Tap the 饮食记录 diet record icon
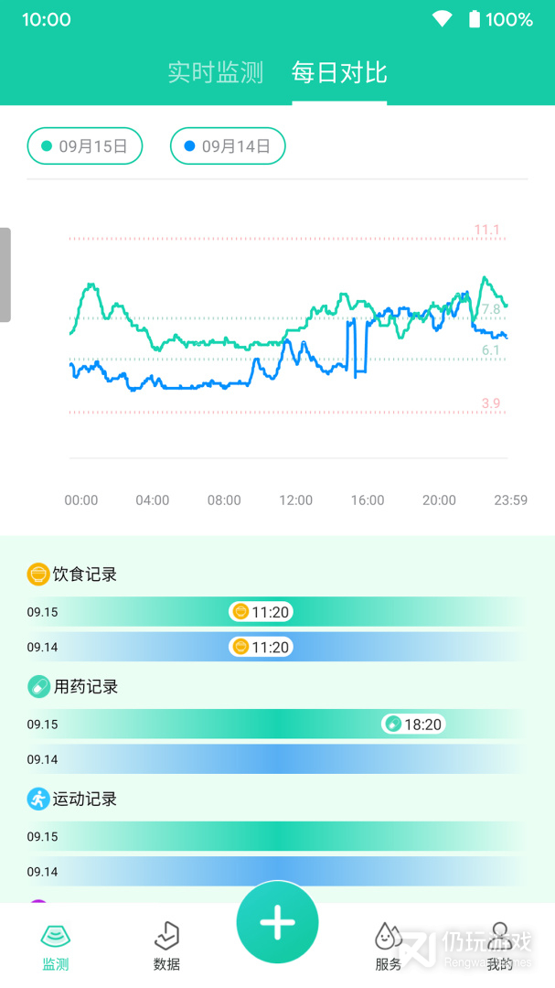The image size is (555, 988). click(37, 575)
